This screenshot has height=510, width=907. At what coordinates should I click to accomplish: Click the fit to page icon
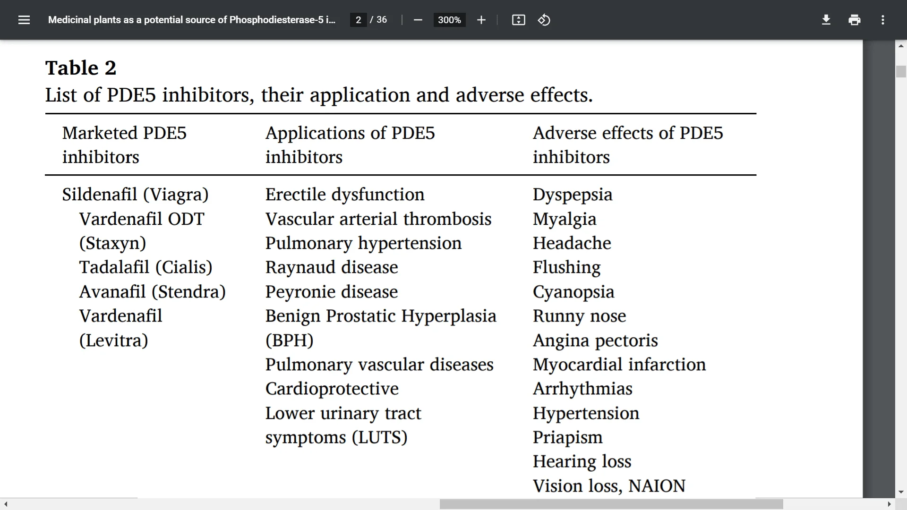518,20
